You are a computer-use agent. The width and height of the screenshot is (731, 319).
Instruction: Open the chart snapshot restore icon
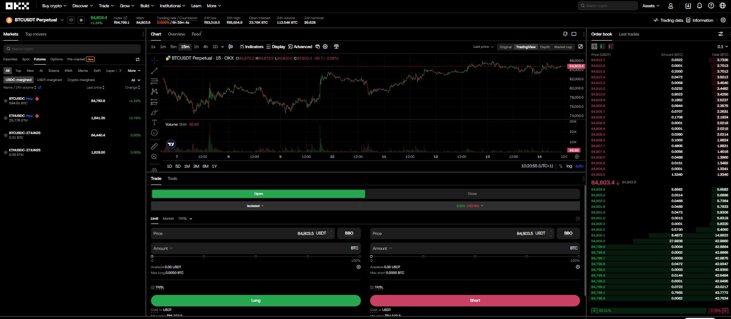pos(317,47)
